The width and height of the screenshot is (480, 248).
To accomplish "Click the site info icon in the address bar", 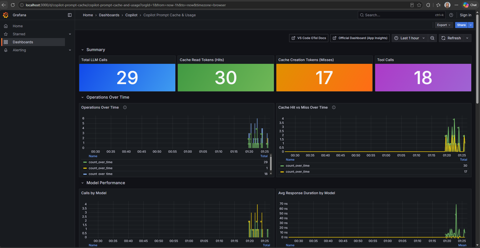I will coord(22,5).
